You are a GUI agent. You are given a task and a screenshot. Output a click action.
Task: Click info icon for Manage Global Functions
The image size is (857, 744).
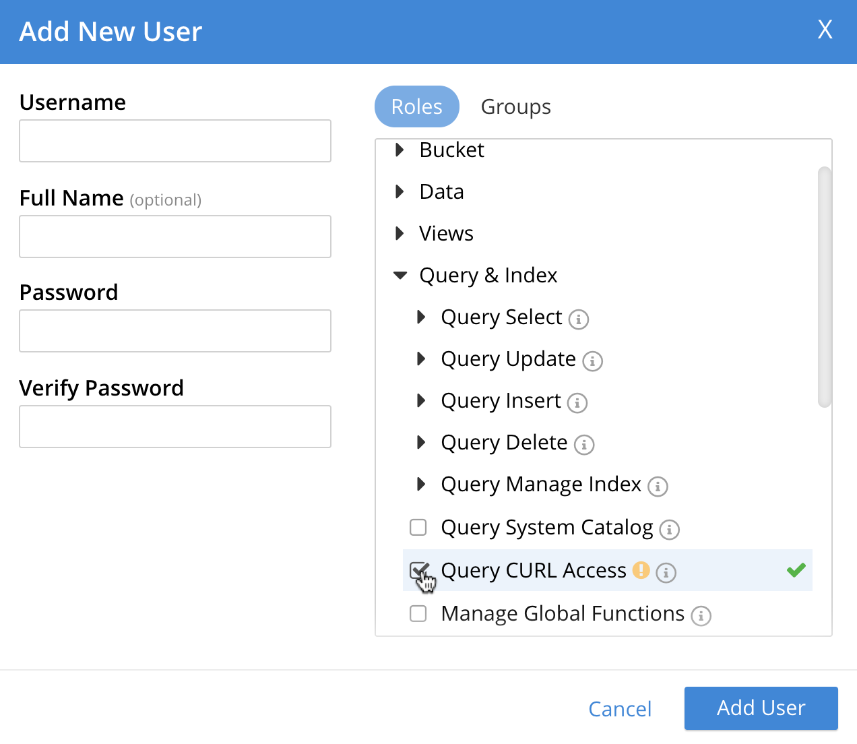[x=701, y=615]
